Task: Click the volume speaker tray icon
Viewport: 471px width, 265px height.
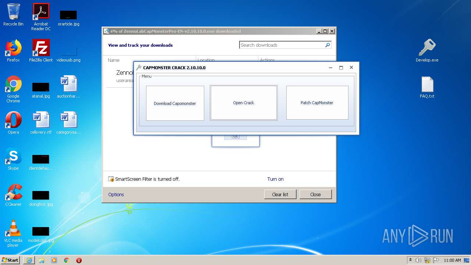Action: (x=418, y=260)
